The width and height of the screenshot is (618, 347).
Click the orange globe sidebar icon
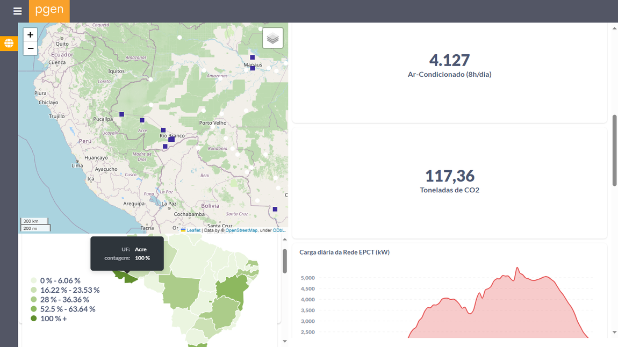[9, 44]
